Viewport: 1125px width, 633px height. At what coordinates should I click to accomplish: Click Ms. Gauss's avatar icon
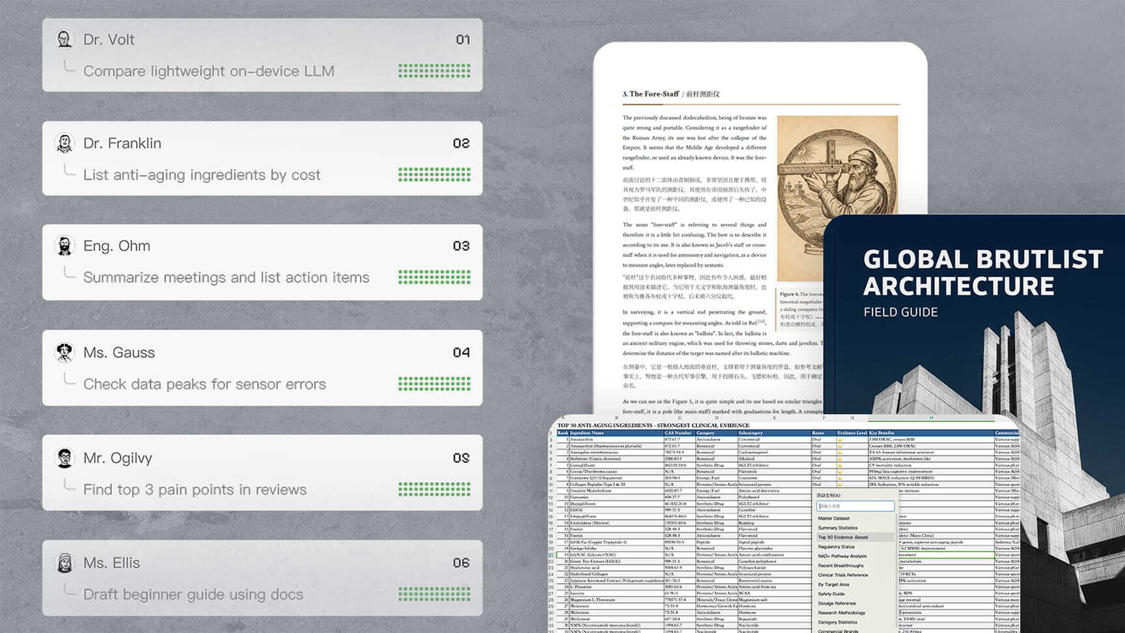(x=64, y=352)
